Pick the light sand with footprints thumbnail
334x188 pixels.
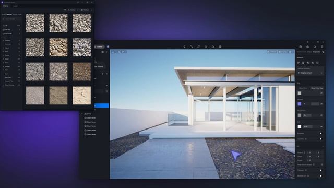pos(81,96)
